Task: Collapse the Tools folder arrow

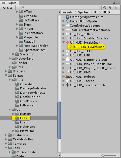Action: pos(6,148)
